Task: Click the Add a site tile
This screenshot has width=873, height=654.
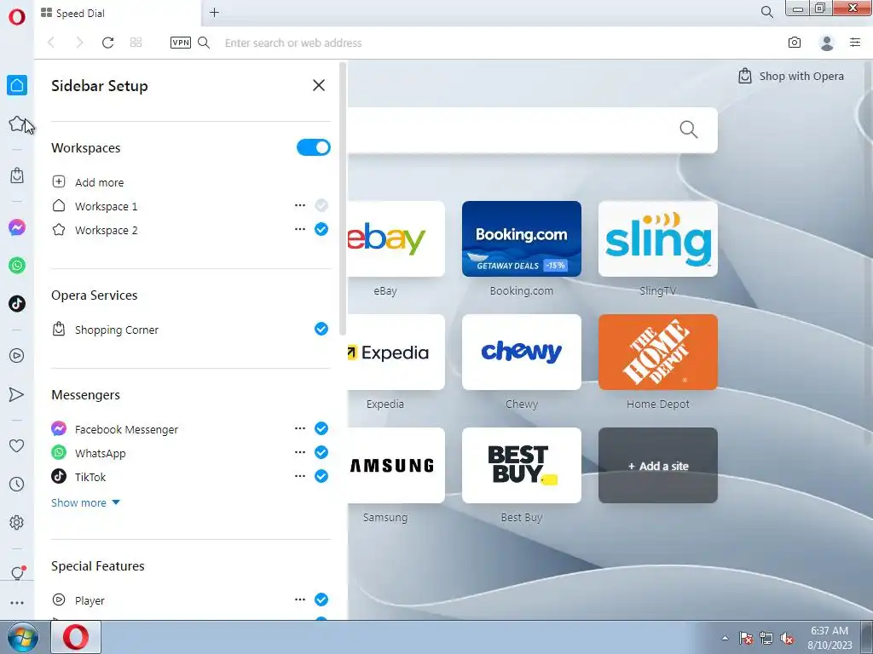Action: [x=658, y=466]
